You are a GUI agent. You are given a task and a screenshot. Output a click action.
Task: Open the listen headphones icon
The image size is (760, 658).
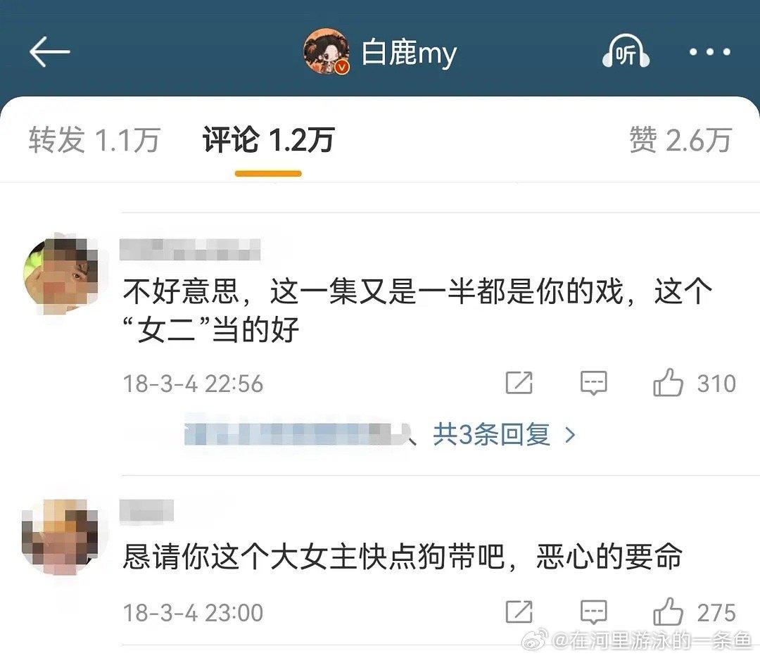626,51
